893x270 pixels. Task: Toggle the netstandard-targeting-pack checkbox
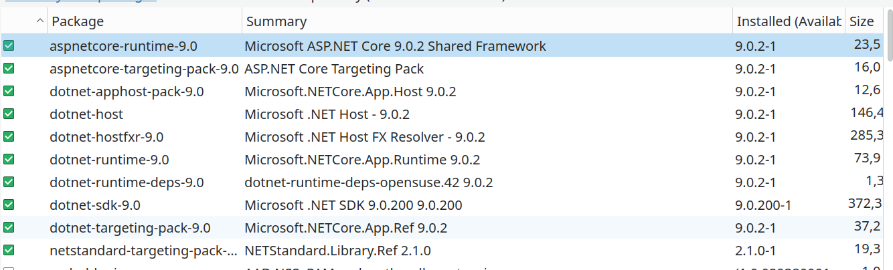pos(9,251)
